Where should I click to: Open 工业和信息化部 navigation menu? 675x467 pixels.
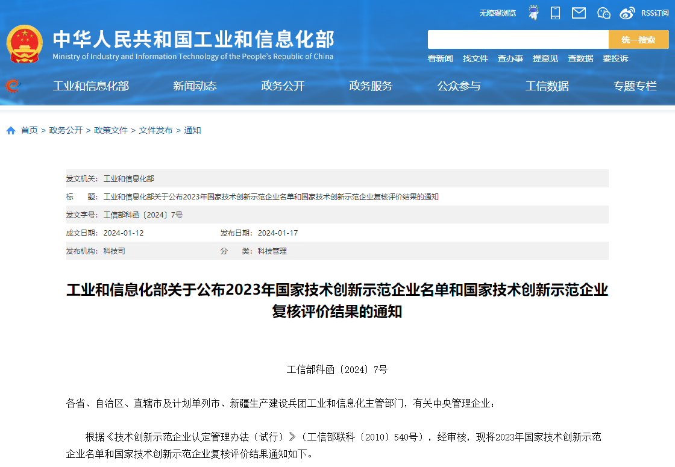point(91,86)
